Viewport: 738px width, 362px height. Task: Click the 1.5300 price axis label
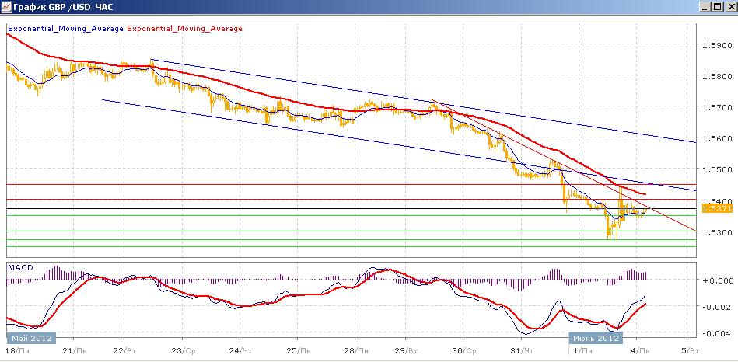pos(716,232)
